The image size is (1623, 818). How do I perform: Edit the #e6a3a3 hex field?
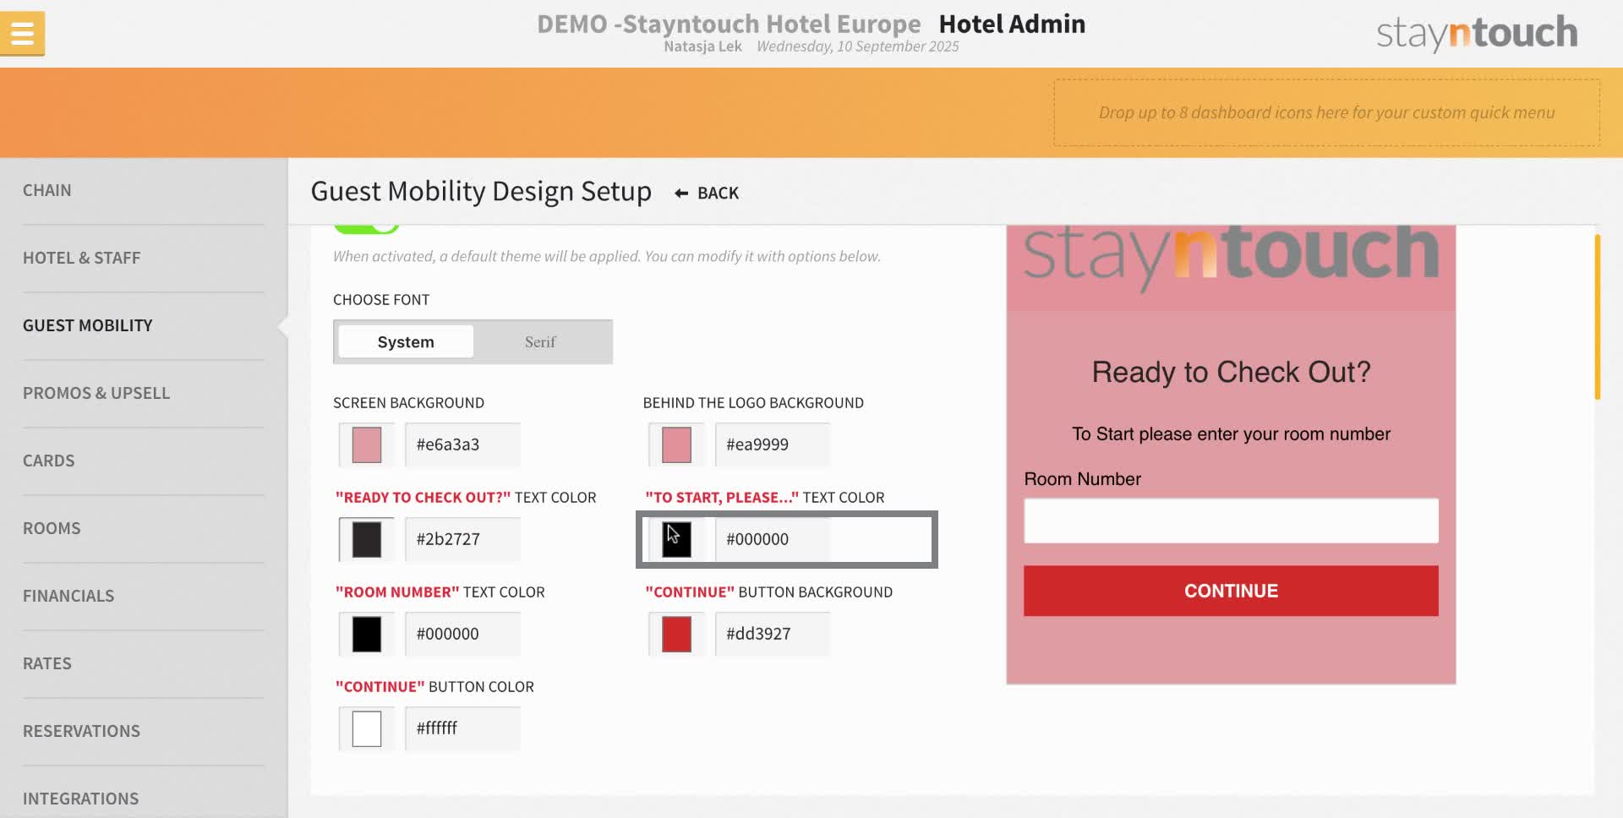point(462,444)
